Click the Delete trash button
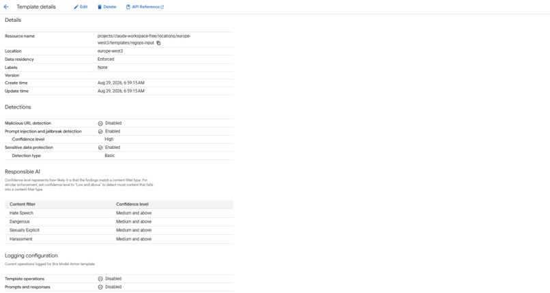This screenshot has height=293, width=550. 106,7
